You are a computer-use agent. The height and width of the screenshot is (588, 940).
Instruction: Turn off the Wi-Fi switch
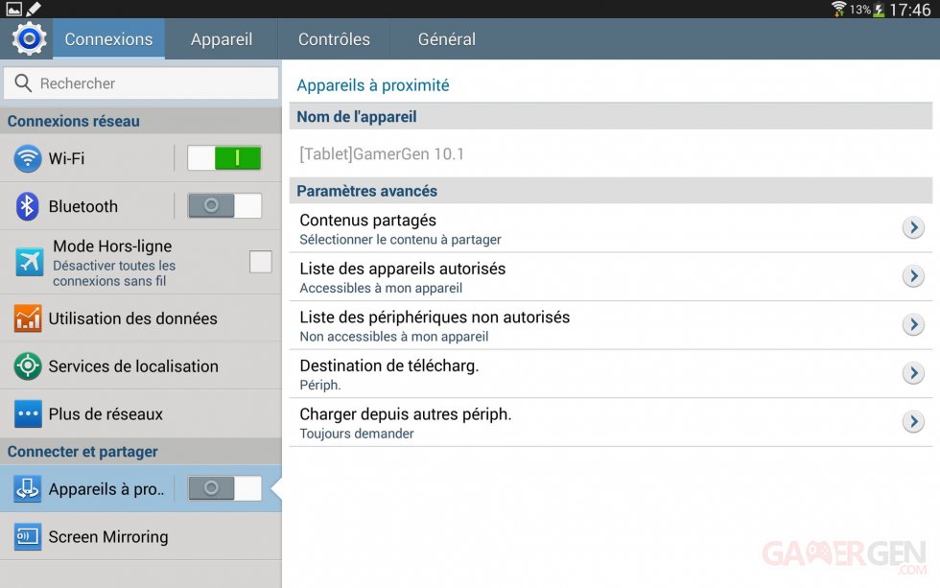[x=224, y=158]
